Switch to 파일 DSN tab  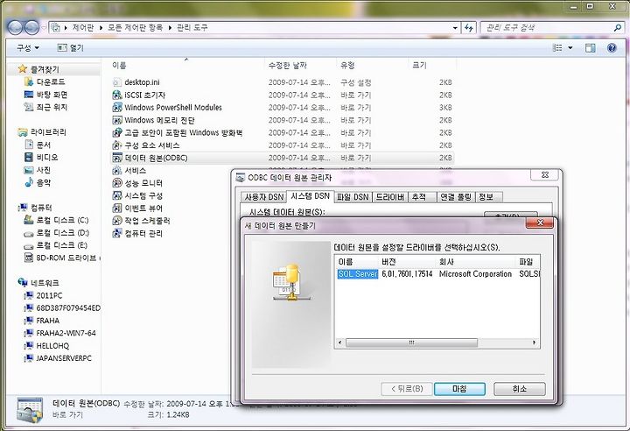[353, 197]
